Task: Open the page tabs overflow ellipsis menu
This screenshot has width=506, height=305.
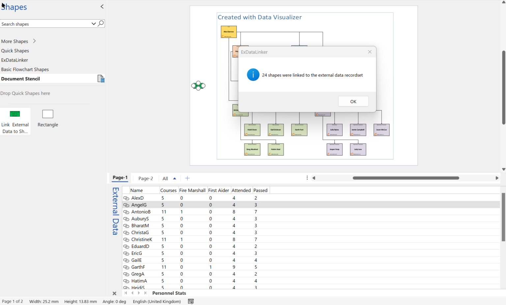Action: click(x=307, y=178)
